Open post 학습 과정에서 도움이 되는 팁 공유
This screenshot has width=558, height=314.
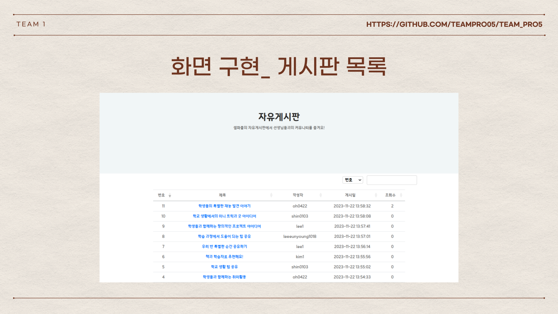pyautogui.click(x=224, y=236)
